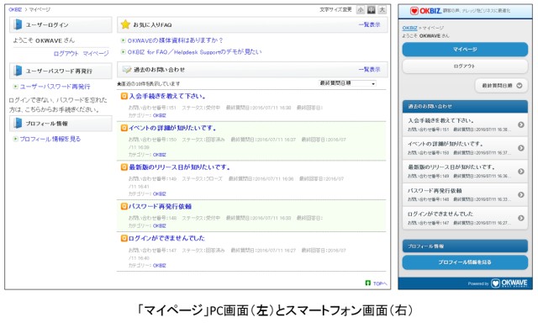
Task: Open inquiry 最新版のリリース日が知りたいです。 on PC screen
Action: tap(179, 167)
